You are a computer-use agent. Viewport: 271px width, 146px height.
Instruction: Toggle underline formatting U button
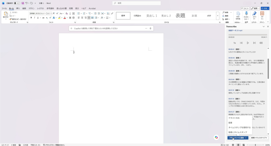pos(38,18)
